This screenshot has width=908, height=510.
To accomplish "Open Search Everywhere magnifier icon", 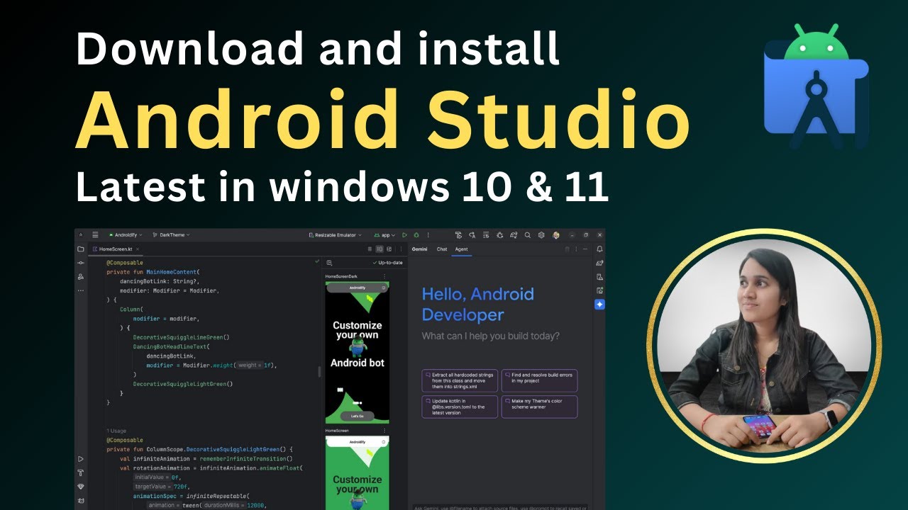I will (527, 235).
